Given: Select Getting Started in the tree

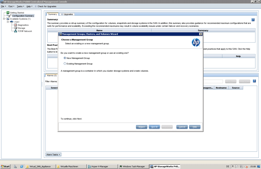Looking at the screenshot, I should coord(17,13).
